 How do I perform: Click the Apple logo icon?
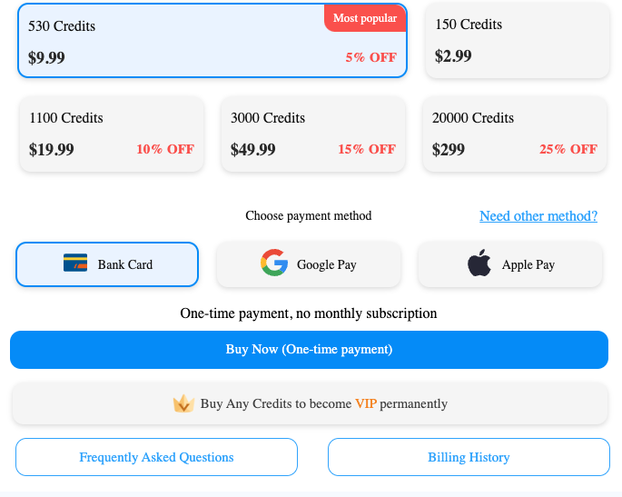[x=479, y=263]
